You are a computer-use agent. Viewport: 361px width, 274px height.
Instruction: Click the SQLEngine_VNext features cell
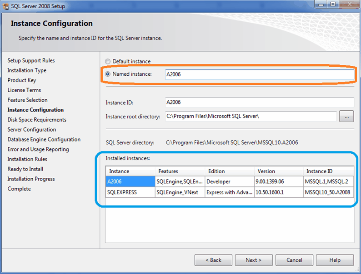180,192
